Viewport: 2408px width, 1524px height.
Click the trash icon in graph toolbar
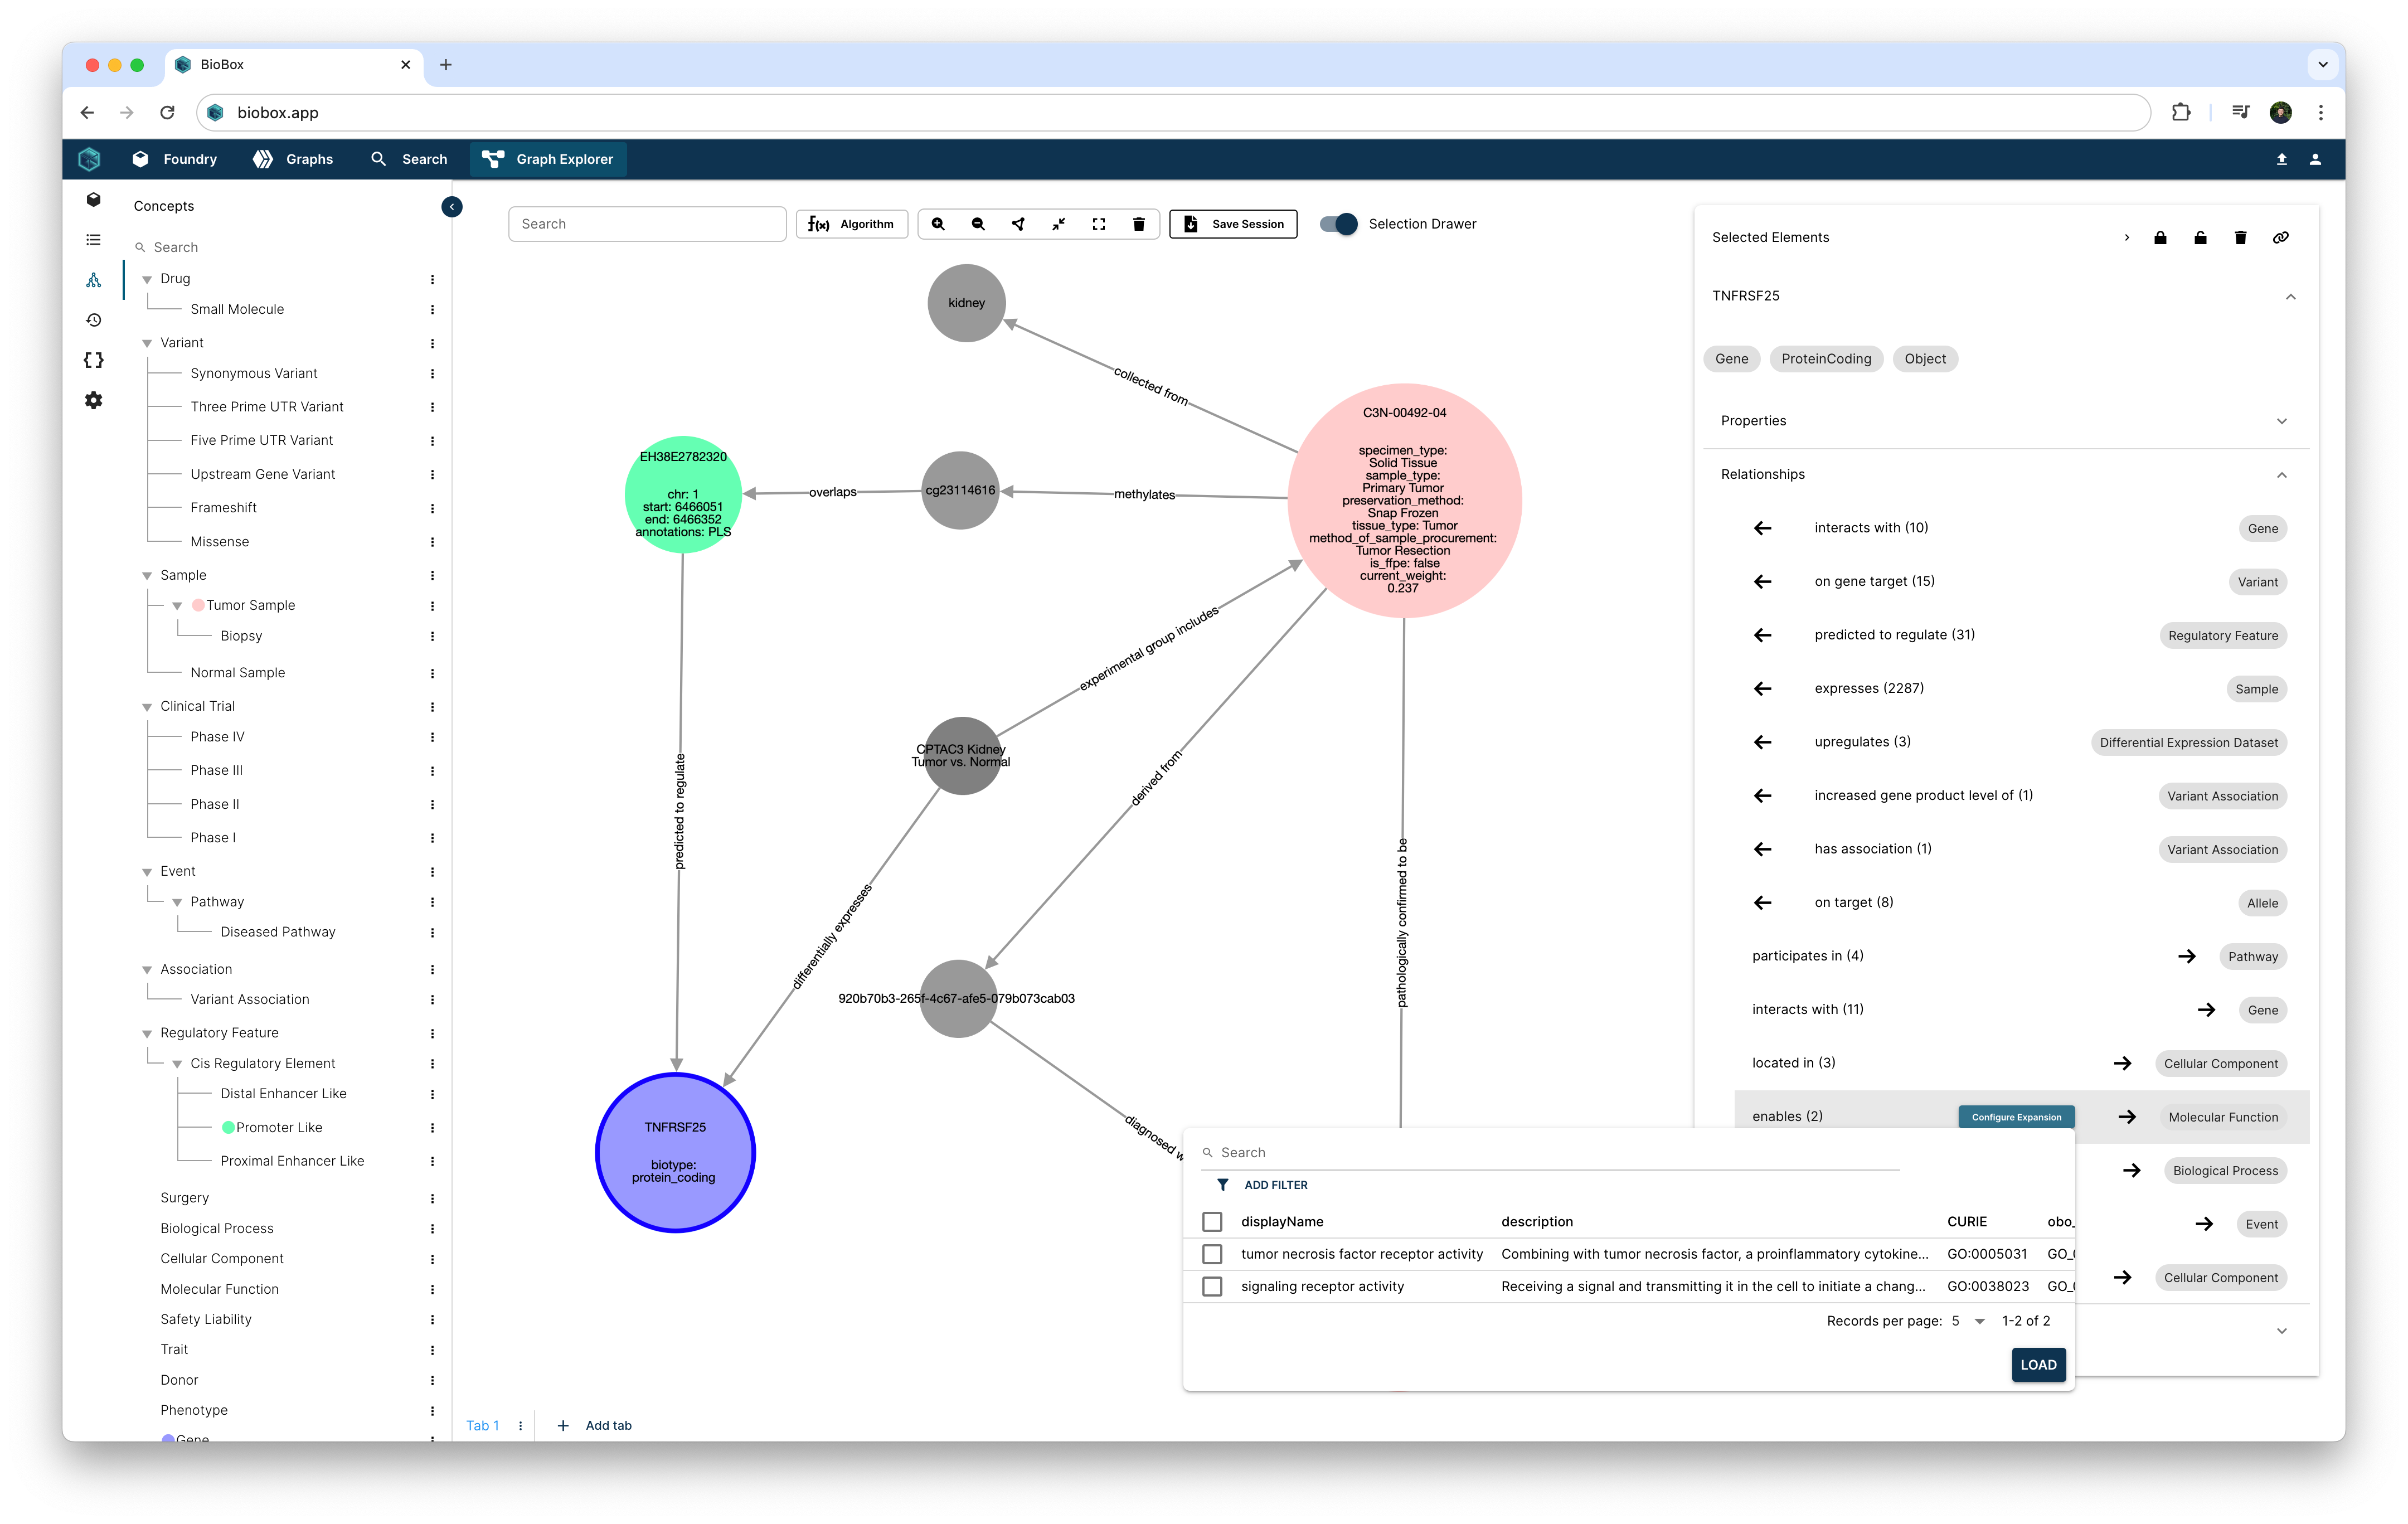click(1138, 224)
